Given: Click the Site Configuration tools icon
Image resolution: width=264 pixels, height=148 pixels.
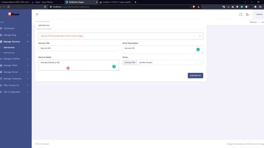Looking at the screenshot, I should click(x=1, y=92).
